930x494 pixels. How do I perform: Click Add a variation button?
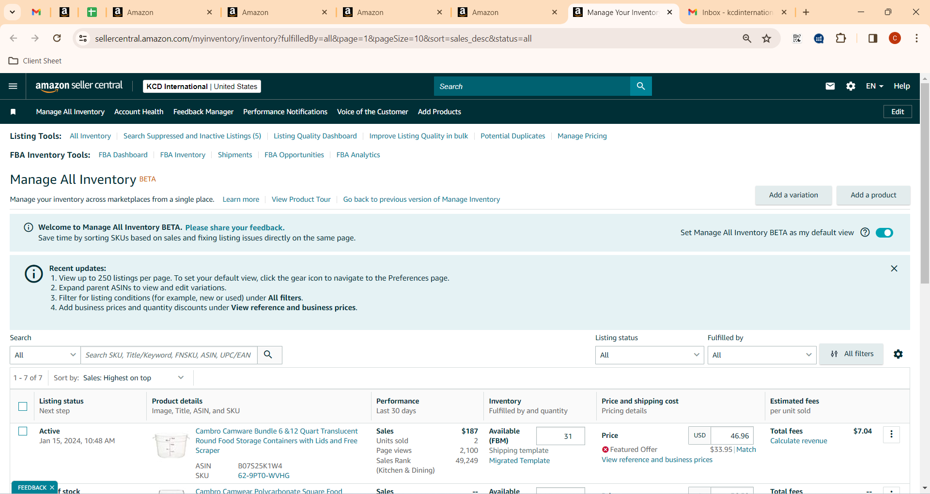793,195
